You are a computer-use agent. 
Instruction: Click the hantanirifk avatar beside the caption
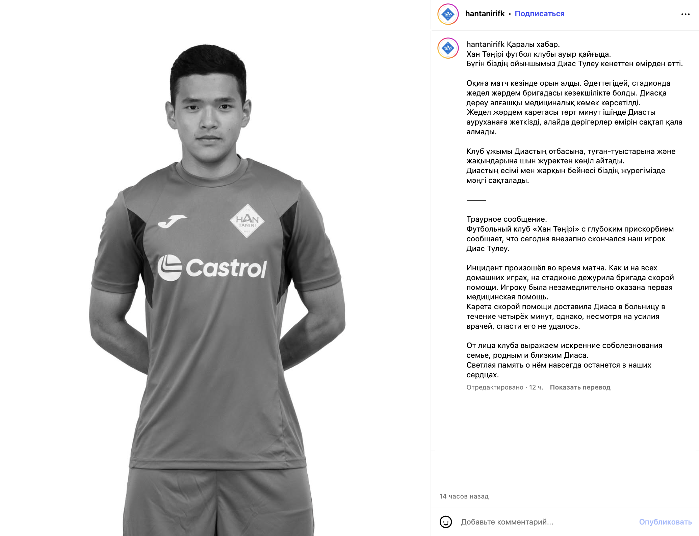coord(448,48)
